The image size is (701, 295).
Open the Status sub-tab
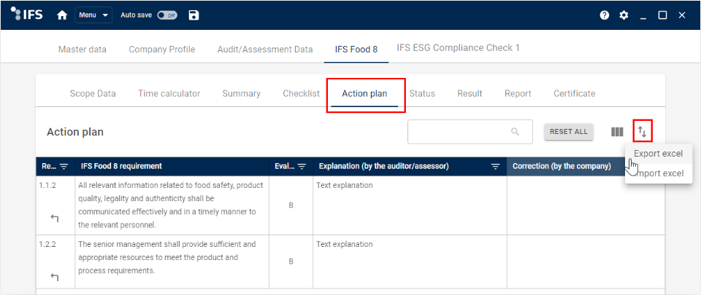422,93
